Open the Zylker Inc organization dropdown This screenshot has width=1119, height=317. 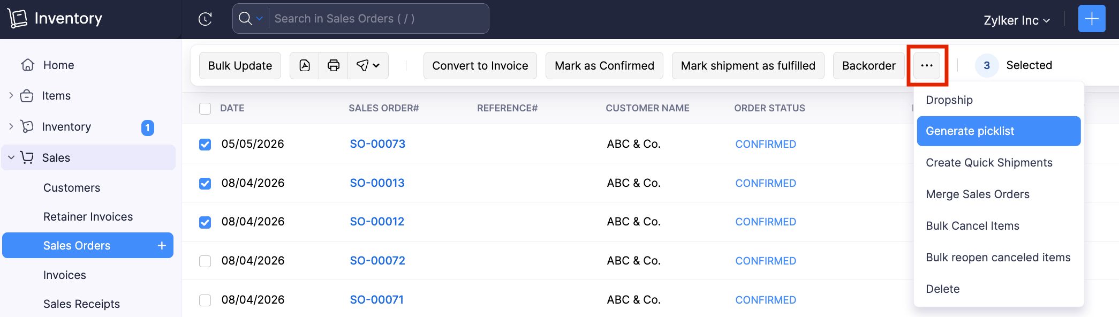pos(1017,20)
